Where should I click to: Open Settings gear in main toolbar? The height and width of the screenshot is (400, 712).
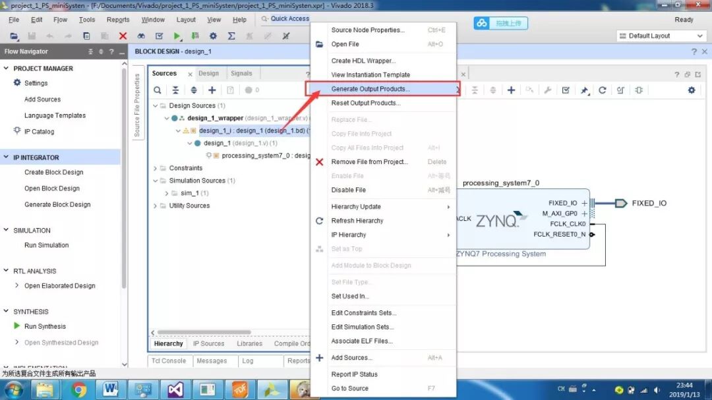point(213,36)
